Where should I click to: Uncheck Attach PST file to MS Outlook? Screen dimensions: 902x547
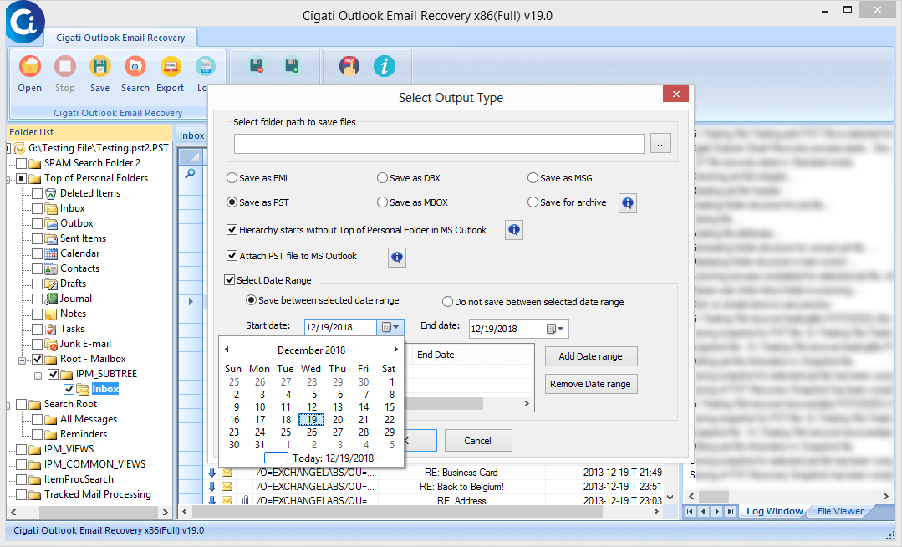(232, 256)
